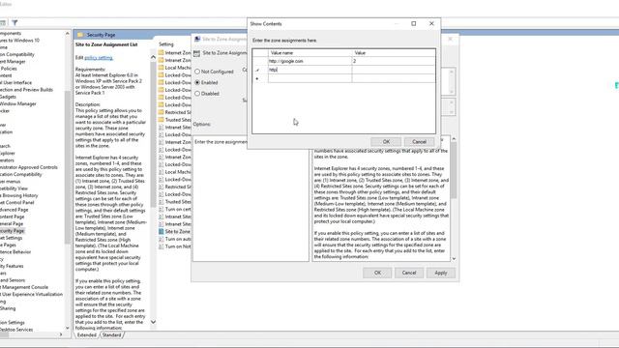Screen dimensions: 619x348
Task: Click the new-row asterisk marker in grid
Action: [x=257, y=78]
